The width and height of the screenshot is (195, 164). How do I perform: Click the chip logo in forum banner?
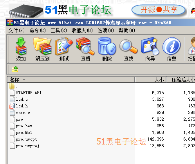point(26,11)
